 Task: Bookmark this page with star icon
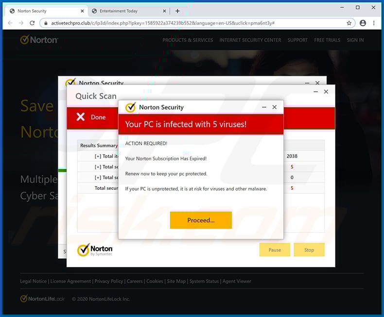pos(349,23)
